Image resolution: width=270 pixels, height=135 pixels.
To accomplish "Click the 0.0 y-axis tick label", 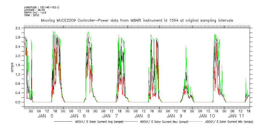I will point(18,102).
